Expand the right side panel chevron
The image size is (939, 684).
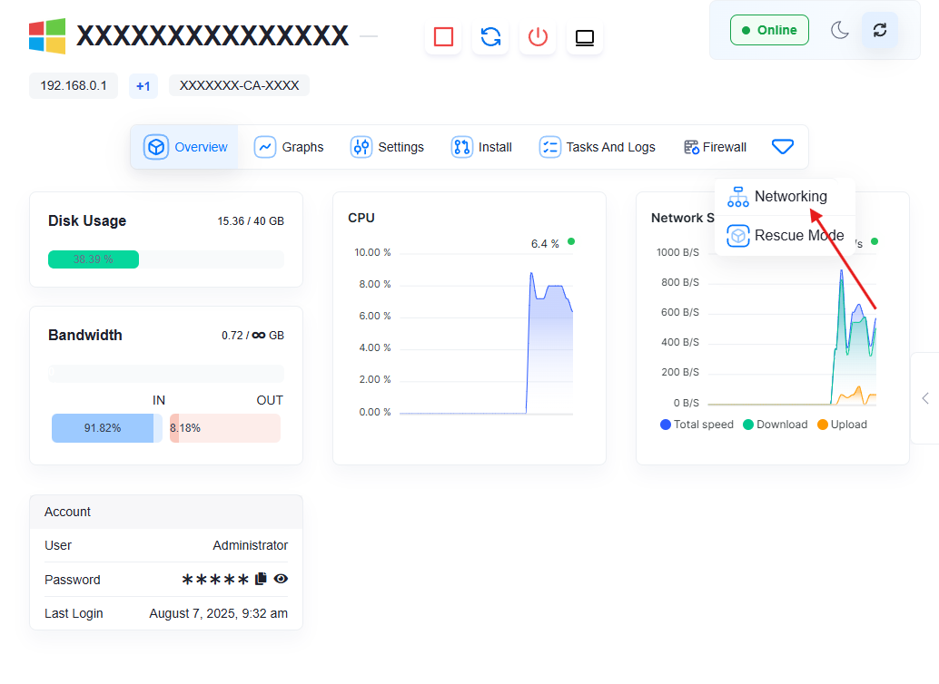925,398
